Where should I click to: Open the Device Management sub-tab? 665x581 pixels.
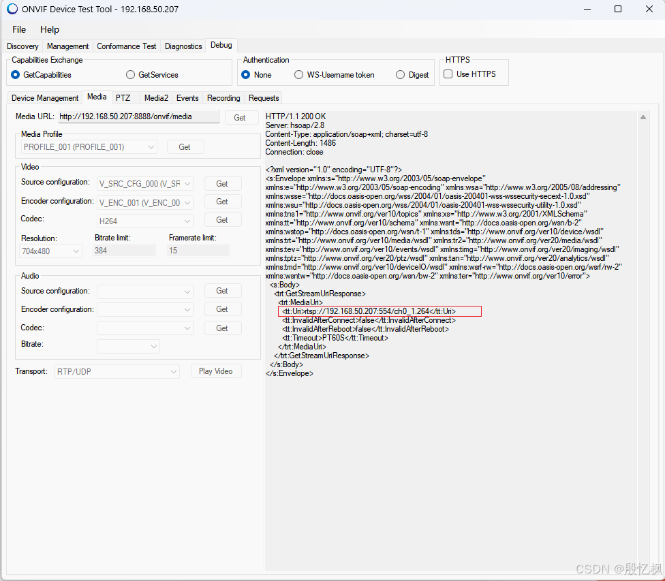[45, 98]
